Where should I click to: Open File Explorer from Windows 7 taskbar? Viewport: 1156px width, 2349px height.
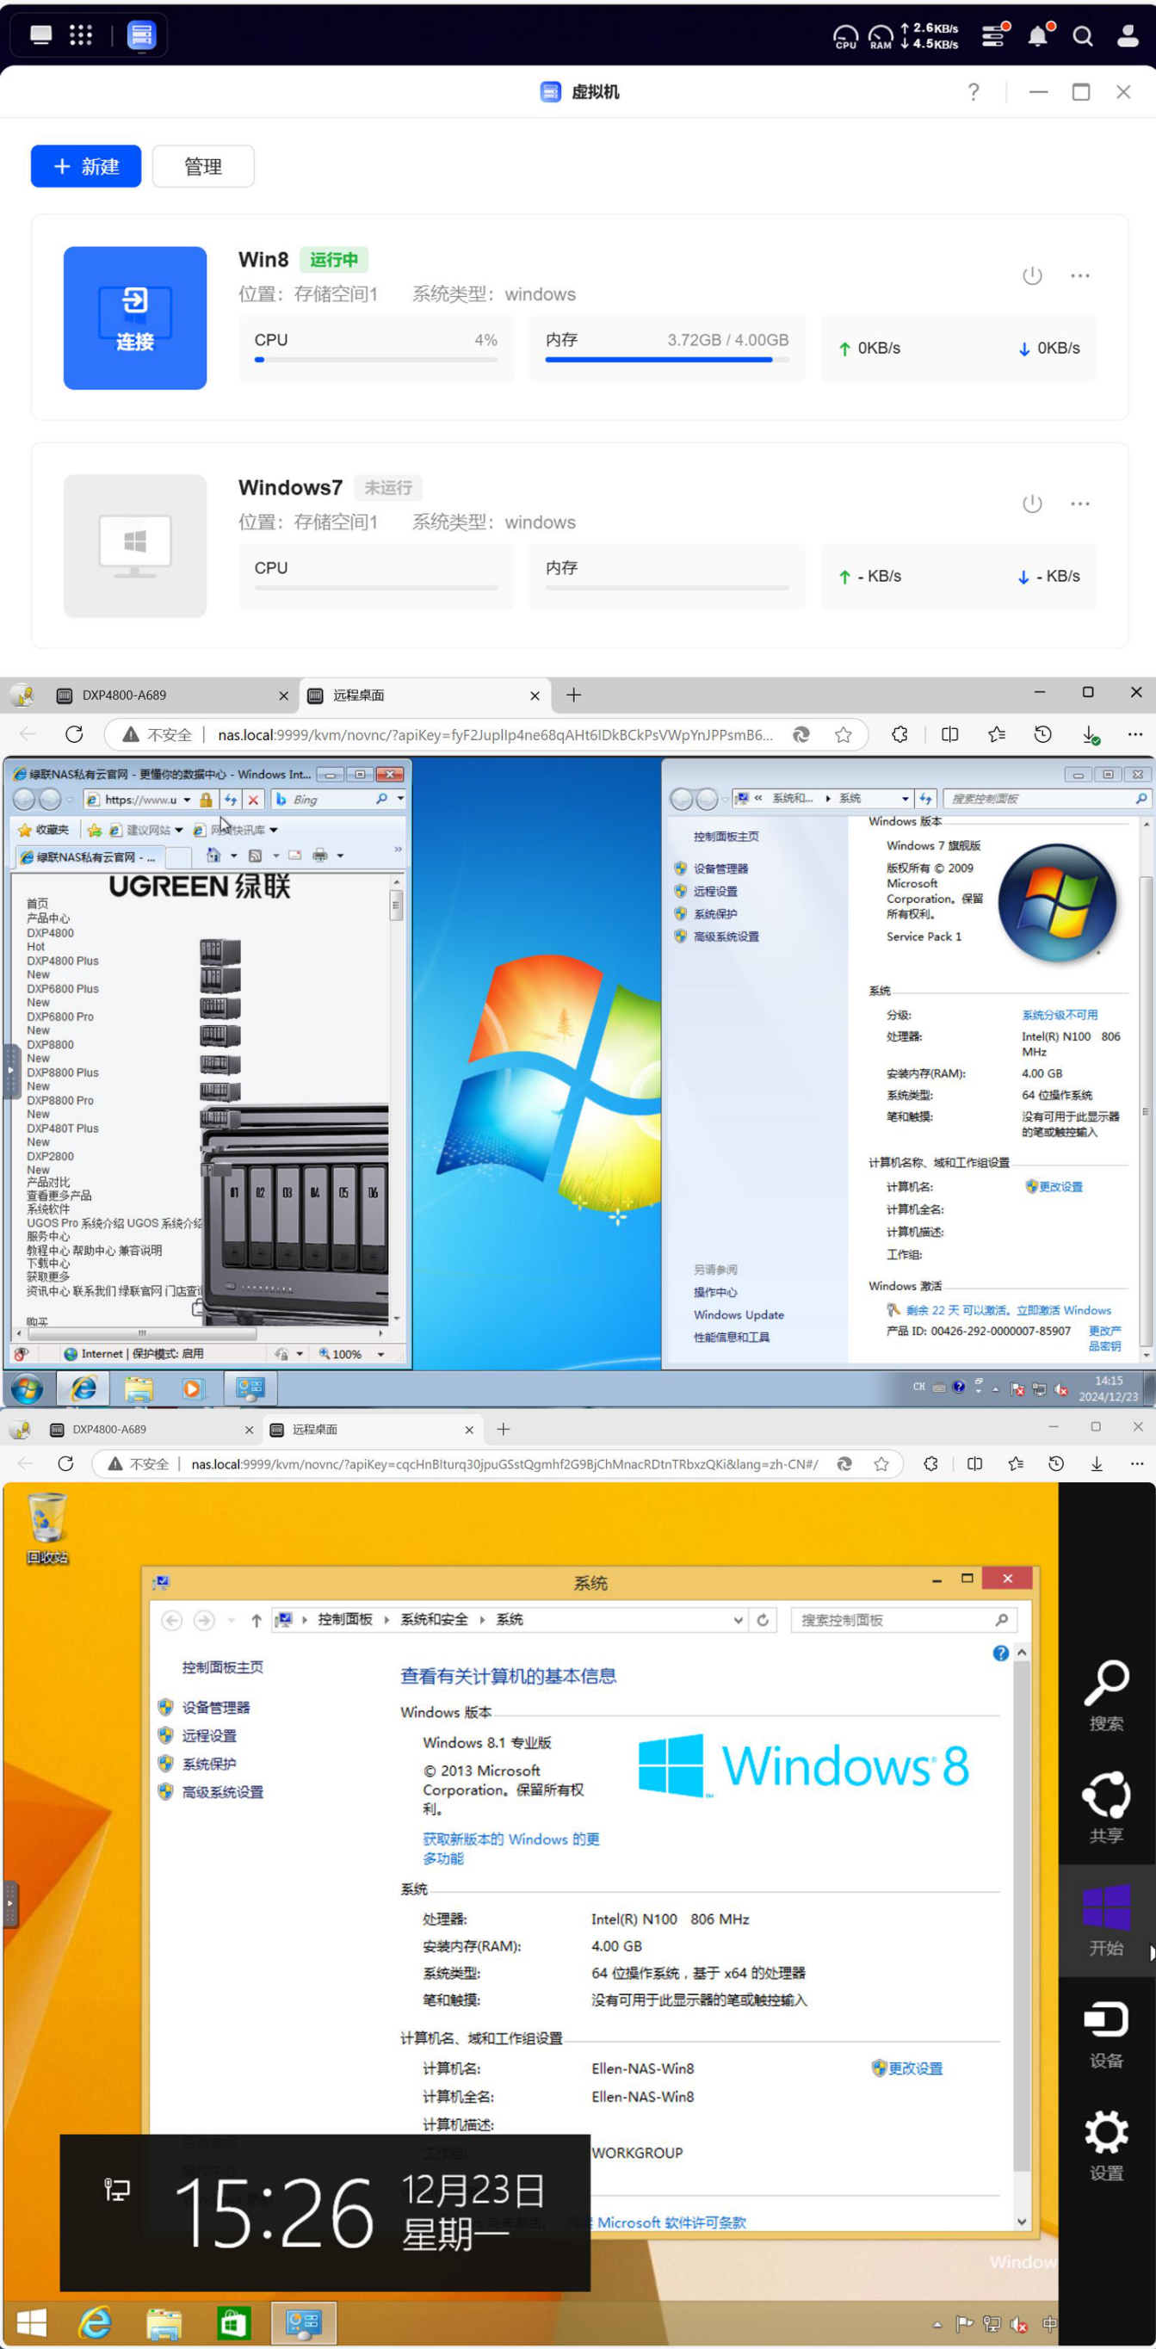tap(139, 1388)
